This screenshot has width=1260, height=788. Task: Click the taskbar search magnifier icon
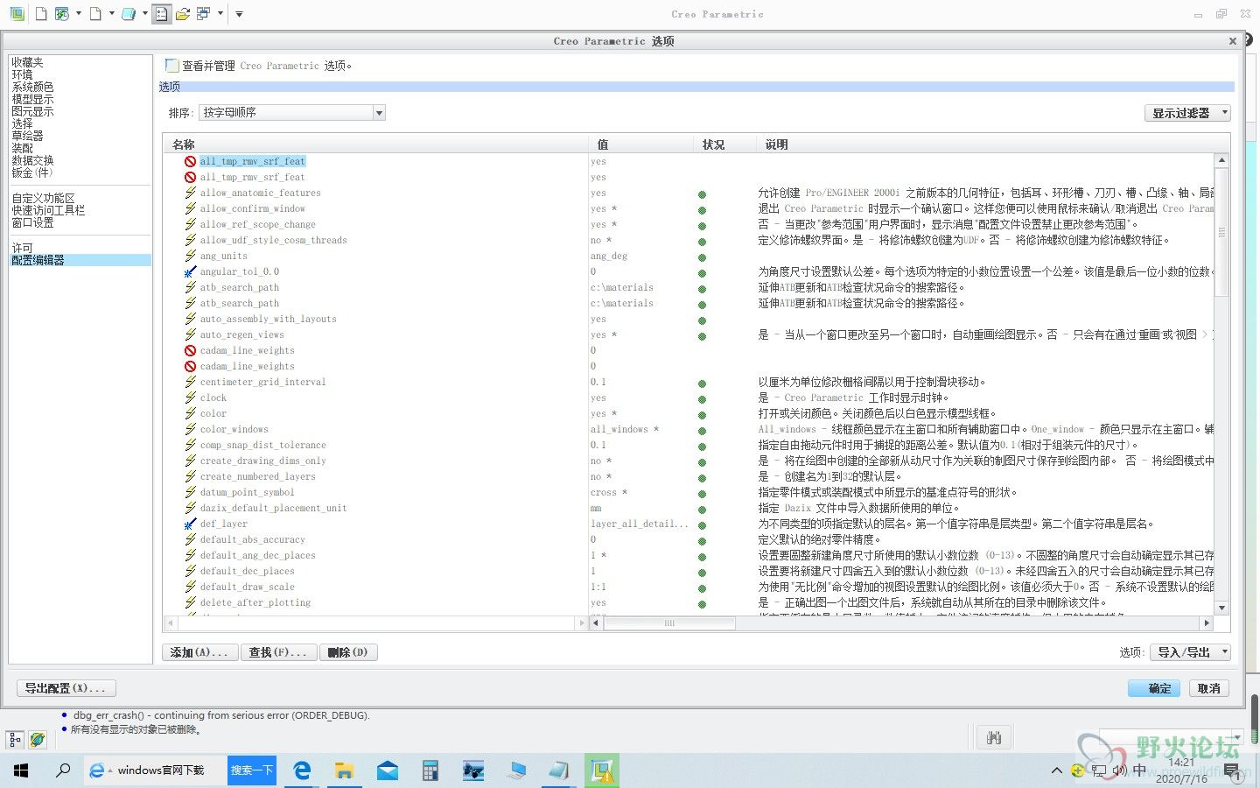click(63, 770)
